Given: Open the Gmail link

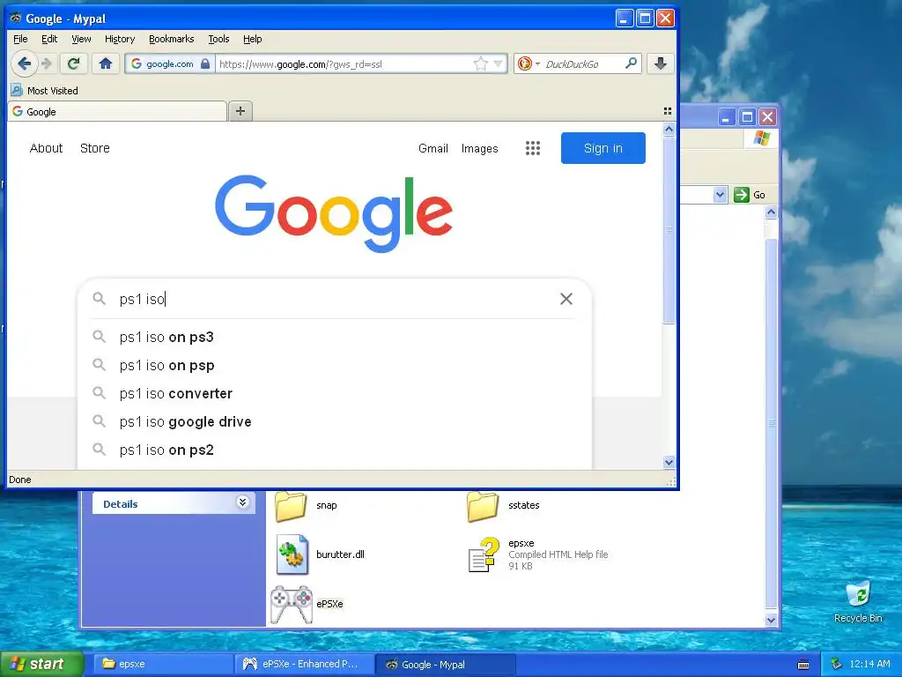Looking at the screenshot, I should (x=433, y=148).
